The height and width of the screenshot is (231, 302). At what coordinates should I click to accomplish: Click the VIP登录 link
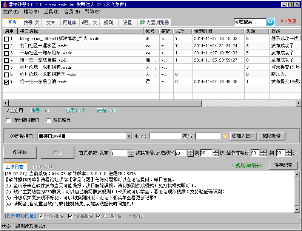tap(288, 22)
